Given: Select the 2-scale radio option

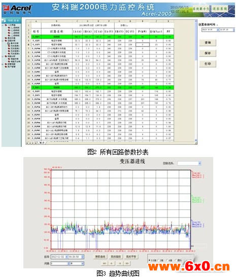Looking at the screenshot, I should coord(159,260).
